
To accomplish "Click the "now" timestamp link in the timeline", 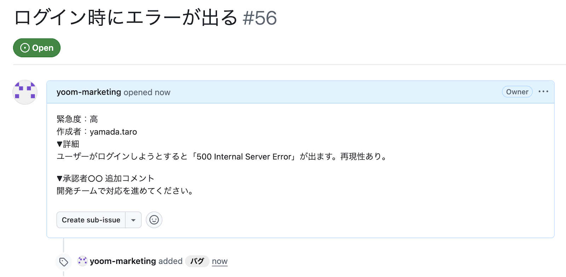I will point(220,261).
